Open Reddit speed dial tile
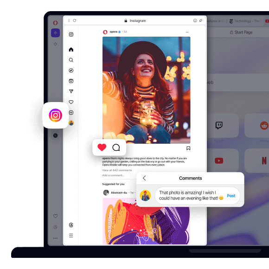Image resolution: width=269 pixels, height=269 pixels. 256,125
